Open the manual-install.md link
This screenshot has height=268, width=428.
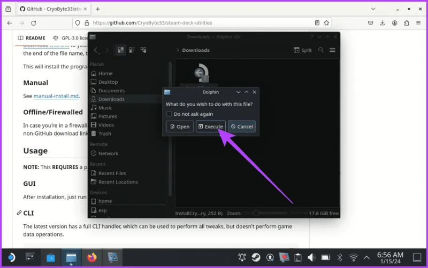click(56, 96)
